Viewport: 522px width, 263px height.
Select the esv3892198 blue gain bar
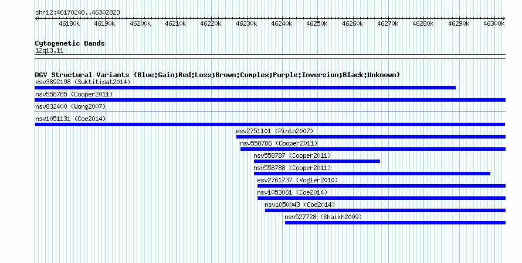pyautogui.click(x=245, y=88)
